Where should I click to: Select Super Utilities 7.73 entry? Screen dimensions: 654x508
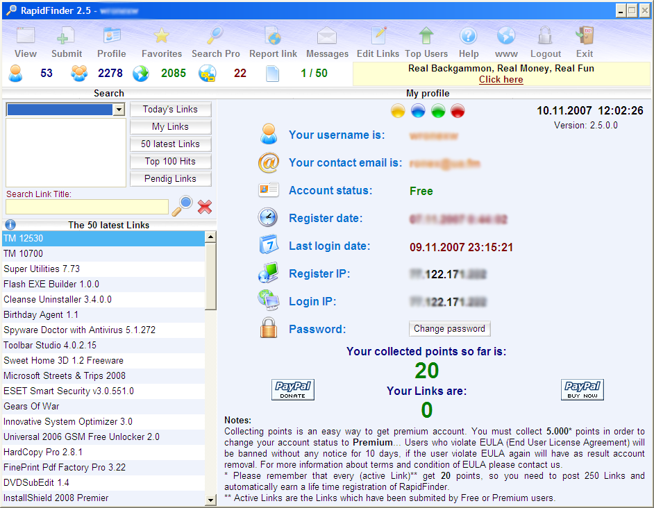pos(103,269)
